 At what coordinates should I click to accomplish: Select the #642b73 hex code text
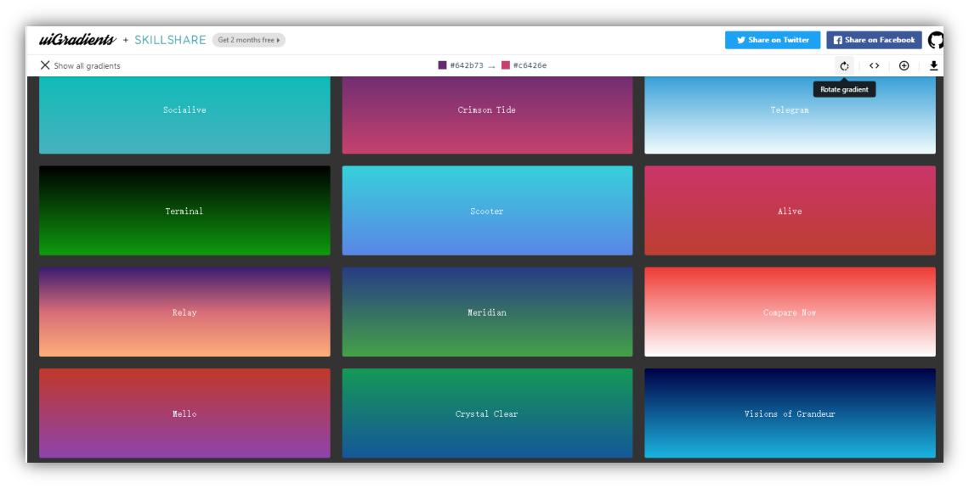click(467, 65)
